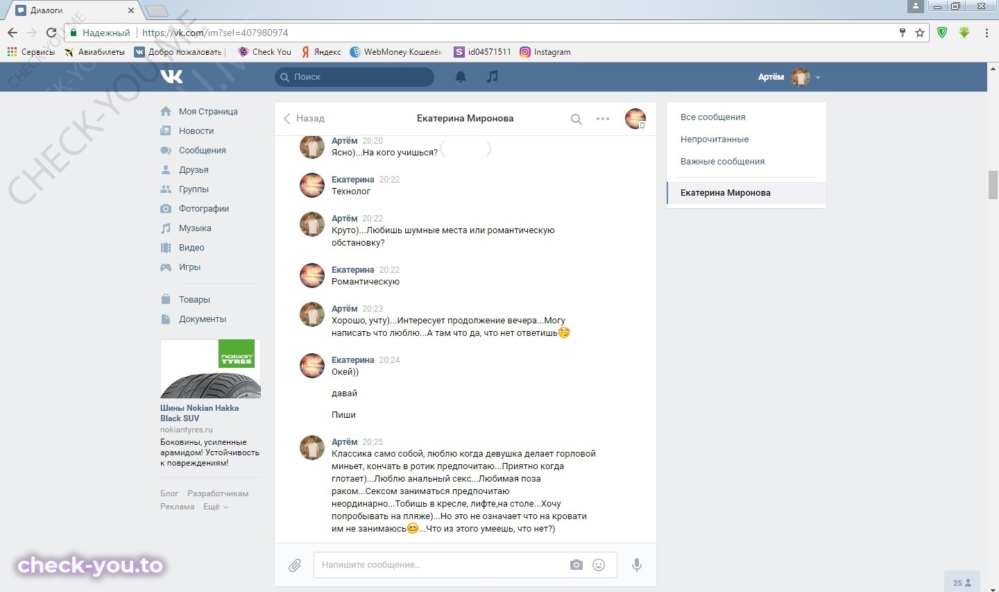Screen dimensions: 999x592
Task: Open the Сервисы apps bookmark
Action: [31, 52]
